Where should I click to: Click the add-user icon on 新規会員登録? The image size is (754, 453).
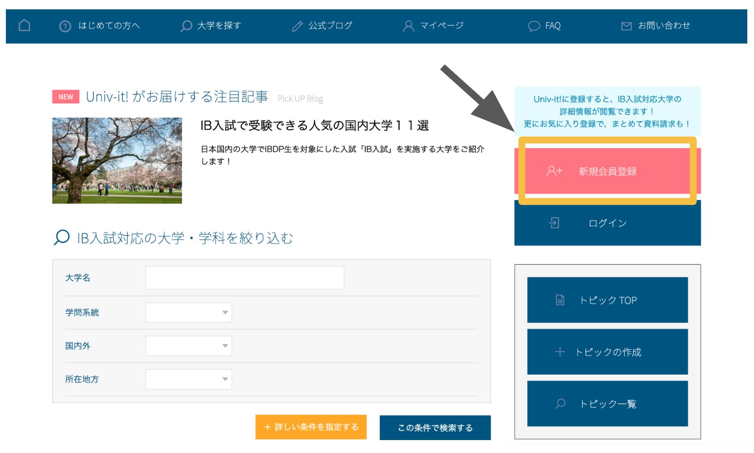[x=554, y=171]
